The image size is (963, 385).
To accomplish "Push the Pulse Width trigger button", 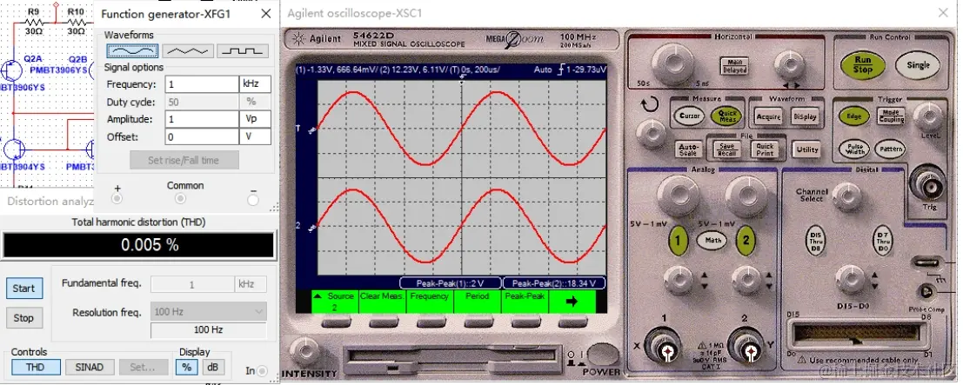I will [x=854, y=149].
